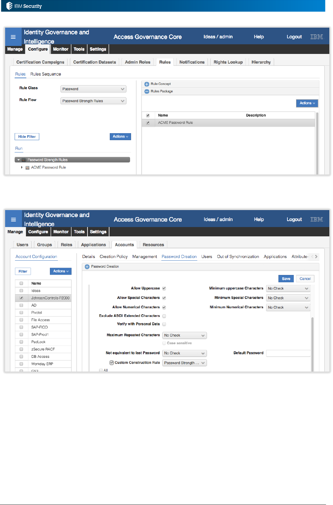Select the Workday ERP account row
Viewport: 333px width, 505px height.
(x=43, y=364)
